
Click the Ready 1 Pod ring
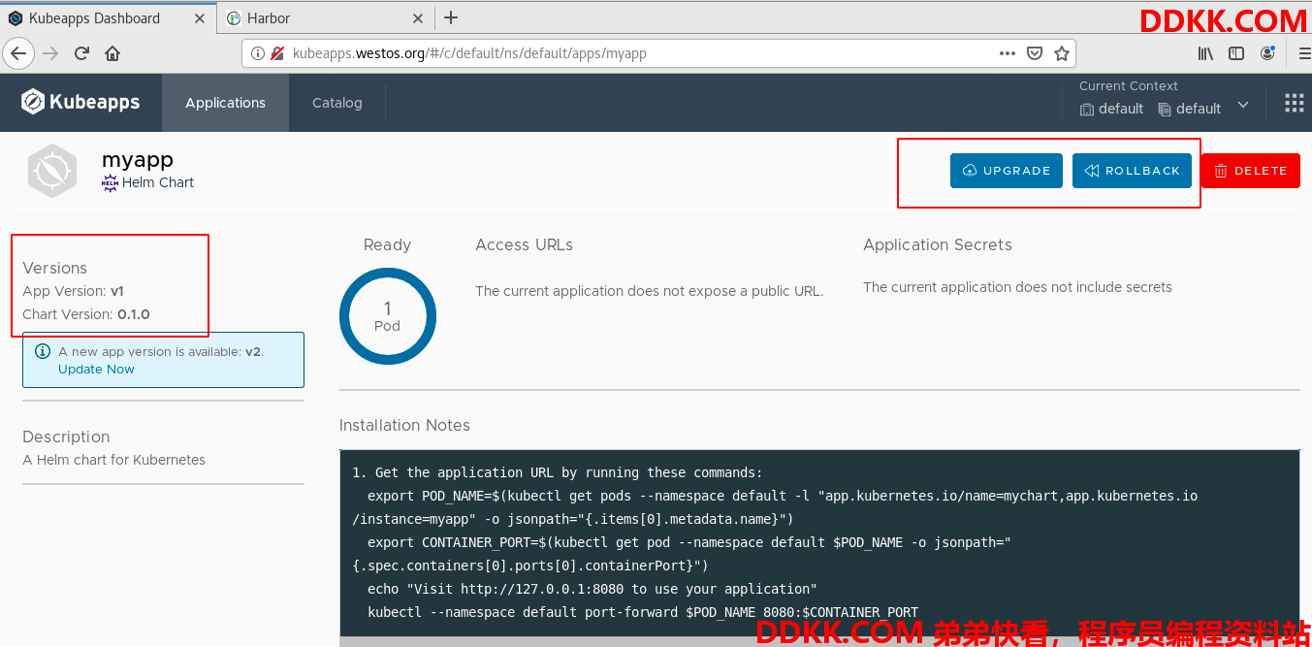388,316
